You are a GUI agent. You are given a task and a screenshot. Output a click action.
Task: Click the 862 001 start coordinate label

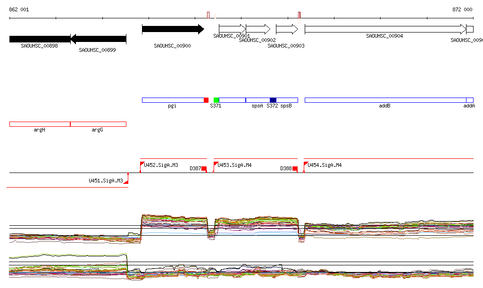[x=19, y=9]
